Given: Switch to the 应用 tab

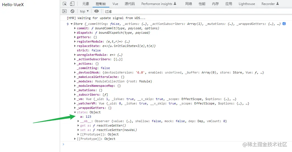Looking at the screenshot, I should coord(229,4).
